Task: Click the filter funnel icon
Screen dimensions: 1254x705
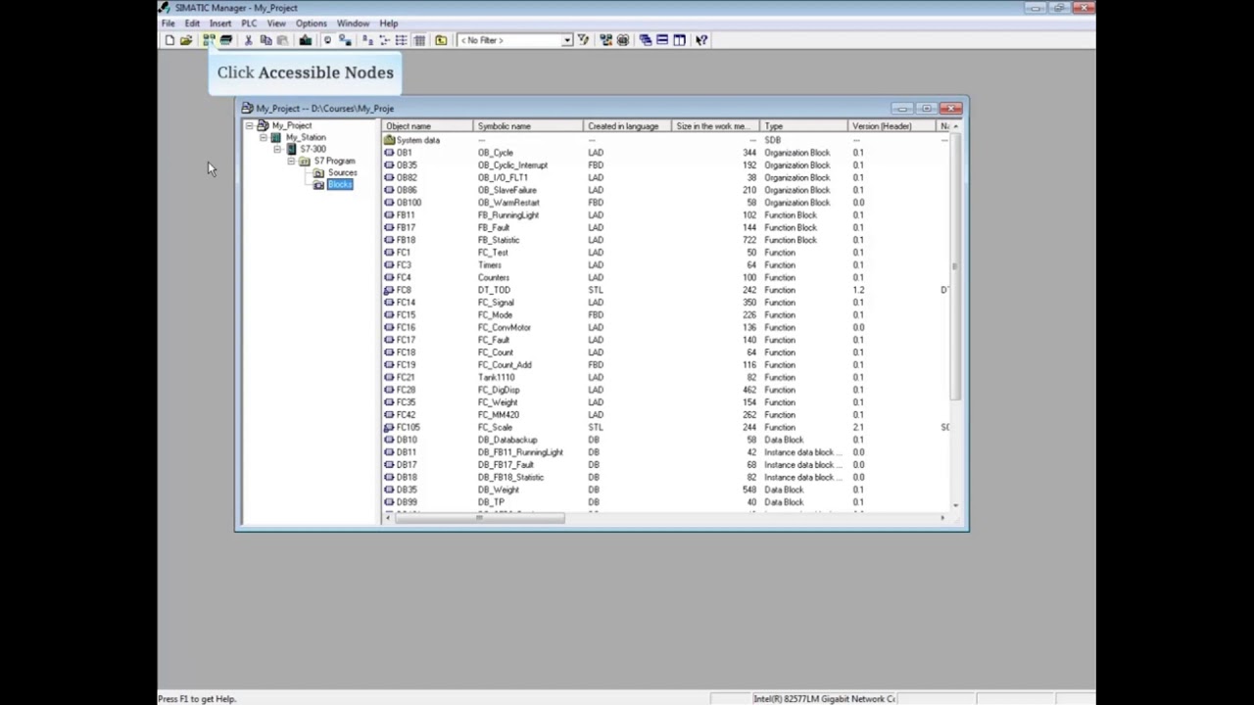Action: click(x=584, y=40)
